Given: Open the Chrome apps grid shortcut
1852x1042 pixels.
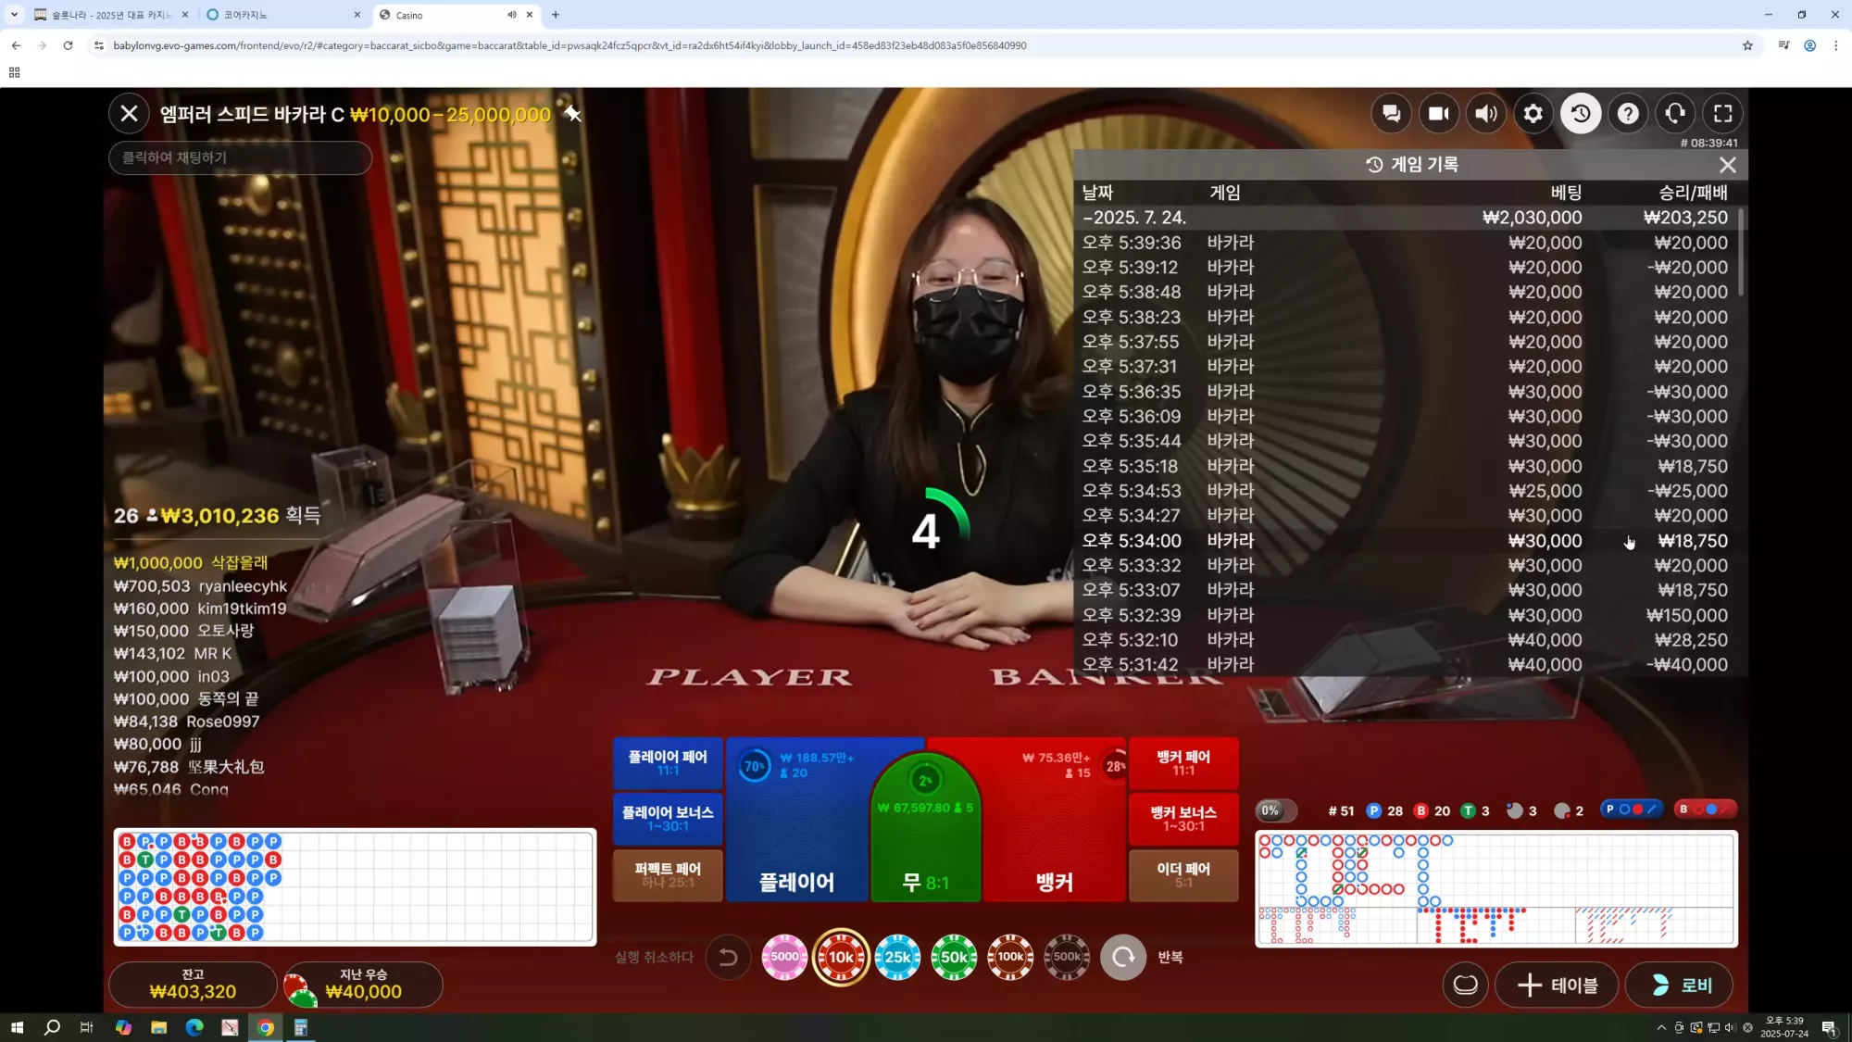Looking at the screenshot, I should (x=14, y=72).
